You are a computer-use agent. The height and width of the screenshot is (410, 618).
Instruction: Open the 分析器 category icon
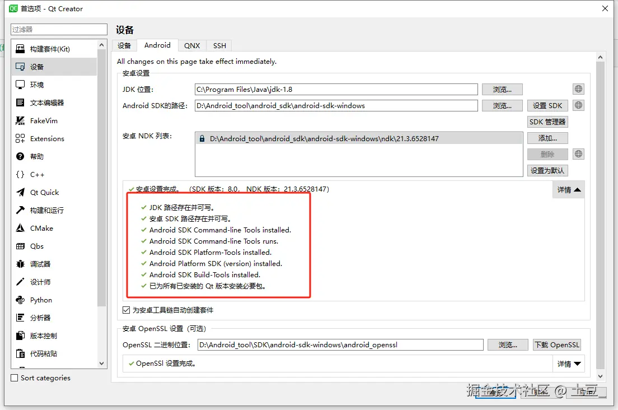20,318
